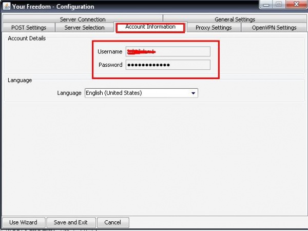Viewport: 308px width, 231px height.
Task: Open the Language dropdown
Action: tap(141, 93)
